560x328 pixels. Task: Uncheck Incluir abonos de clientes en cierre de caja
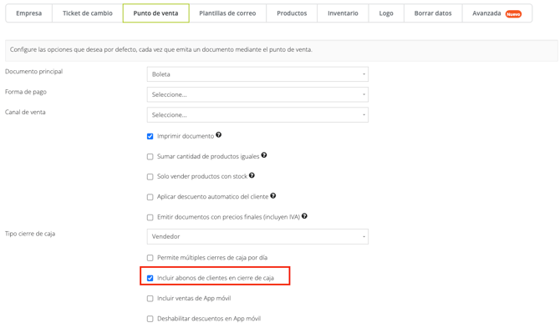150,278
